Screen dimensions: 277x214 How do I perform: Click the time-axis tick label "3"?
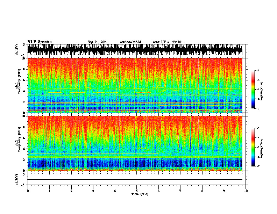click(x=93, y=191)
